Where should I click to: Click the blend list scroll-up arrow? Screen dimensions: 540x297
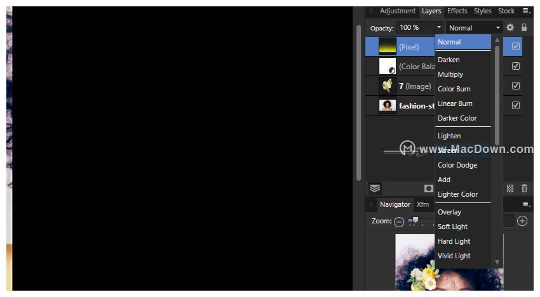[x=497, y=40]
